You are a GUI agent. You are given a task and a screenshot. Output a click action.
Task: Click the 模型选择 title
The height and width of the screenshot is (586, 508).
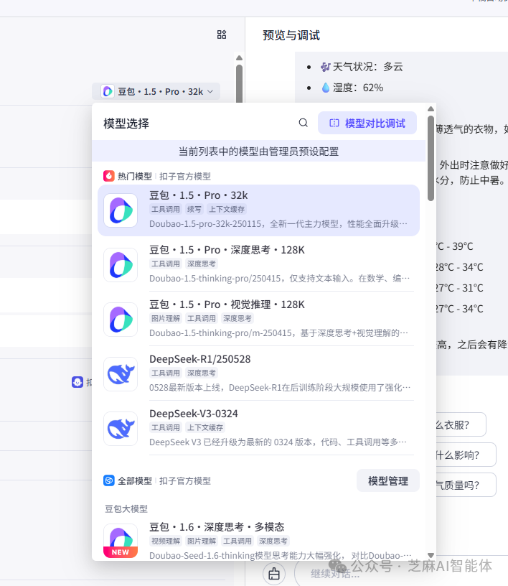[x=126, y=124]
